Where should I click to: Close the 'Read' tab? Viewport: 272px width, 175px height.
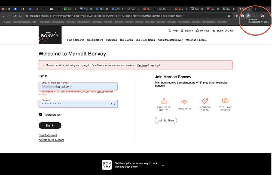(x=202, y=9)
